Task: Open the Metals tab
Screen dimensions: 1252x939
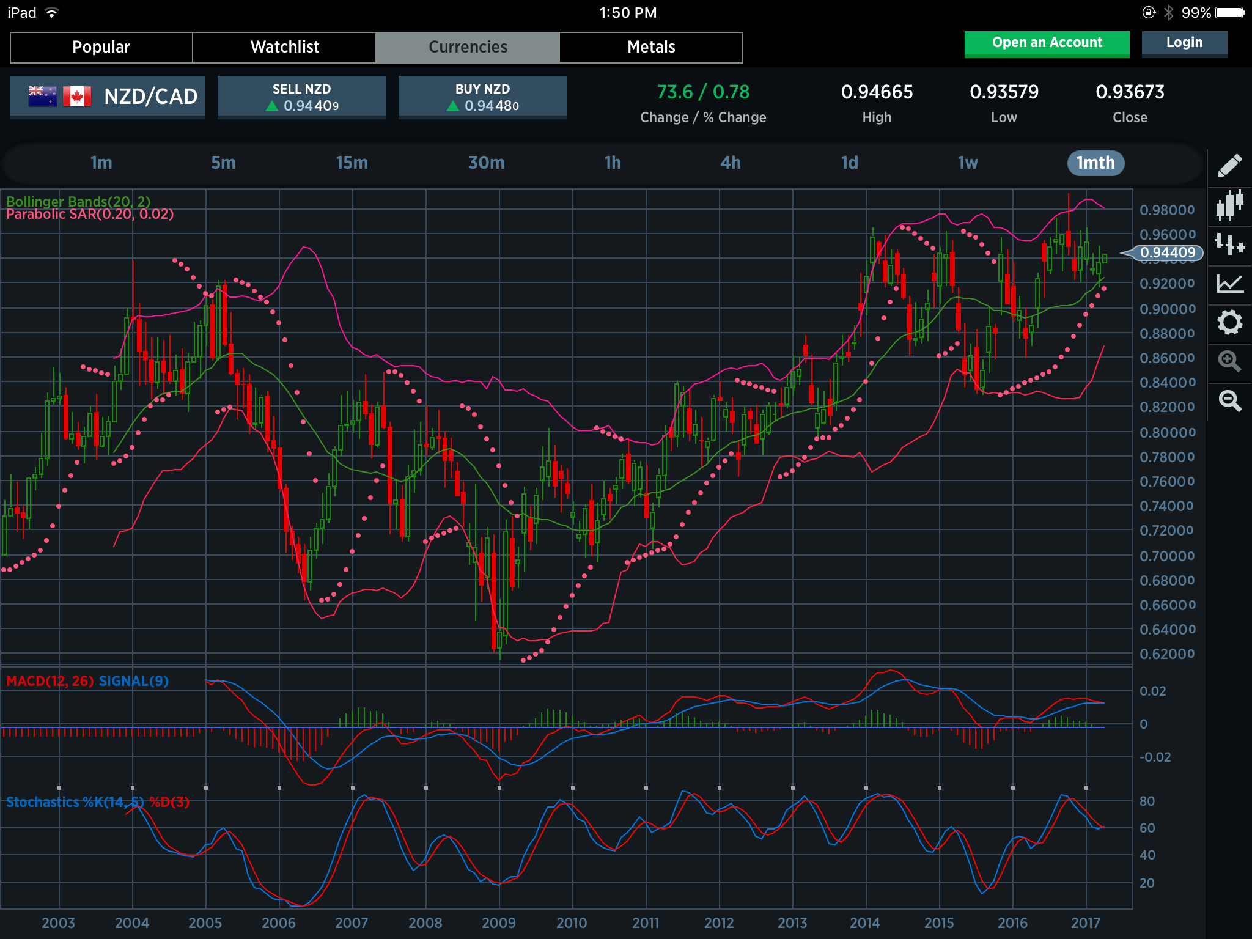Action: click(651, 47)
